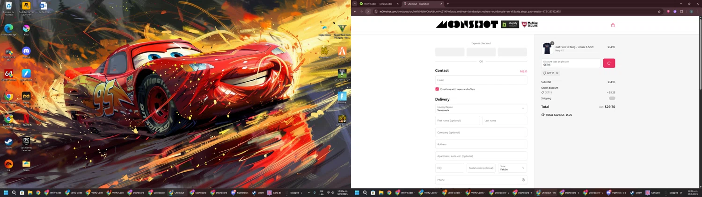The height and width of the screenshot is (197, 702).
Task: Launch AIDA64 Extreme desktop shortcut
Action: click(8, 75)
